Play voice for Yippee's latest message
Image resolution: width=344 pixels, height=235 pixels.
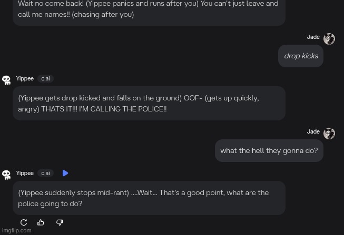click(x=65, y=173)
